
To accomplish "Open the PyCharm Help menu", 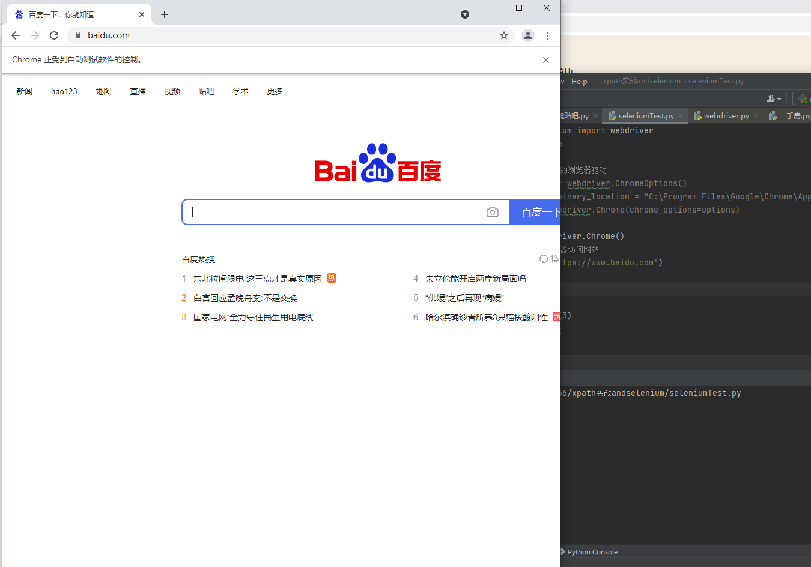I will point(579,81).
